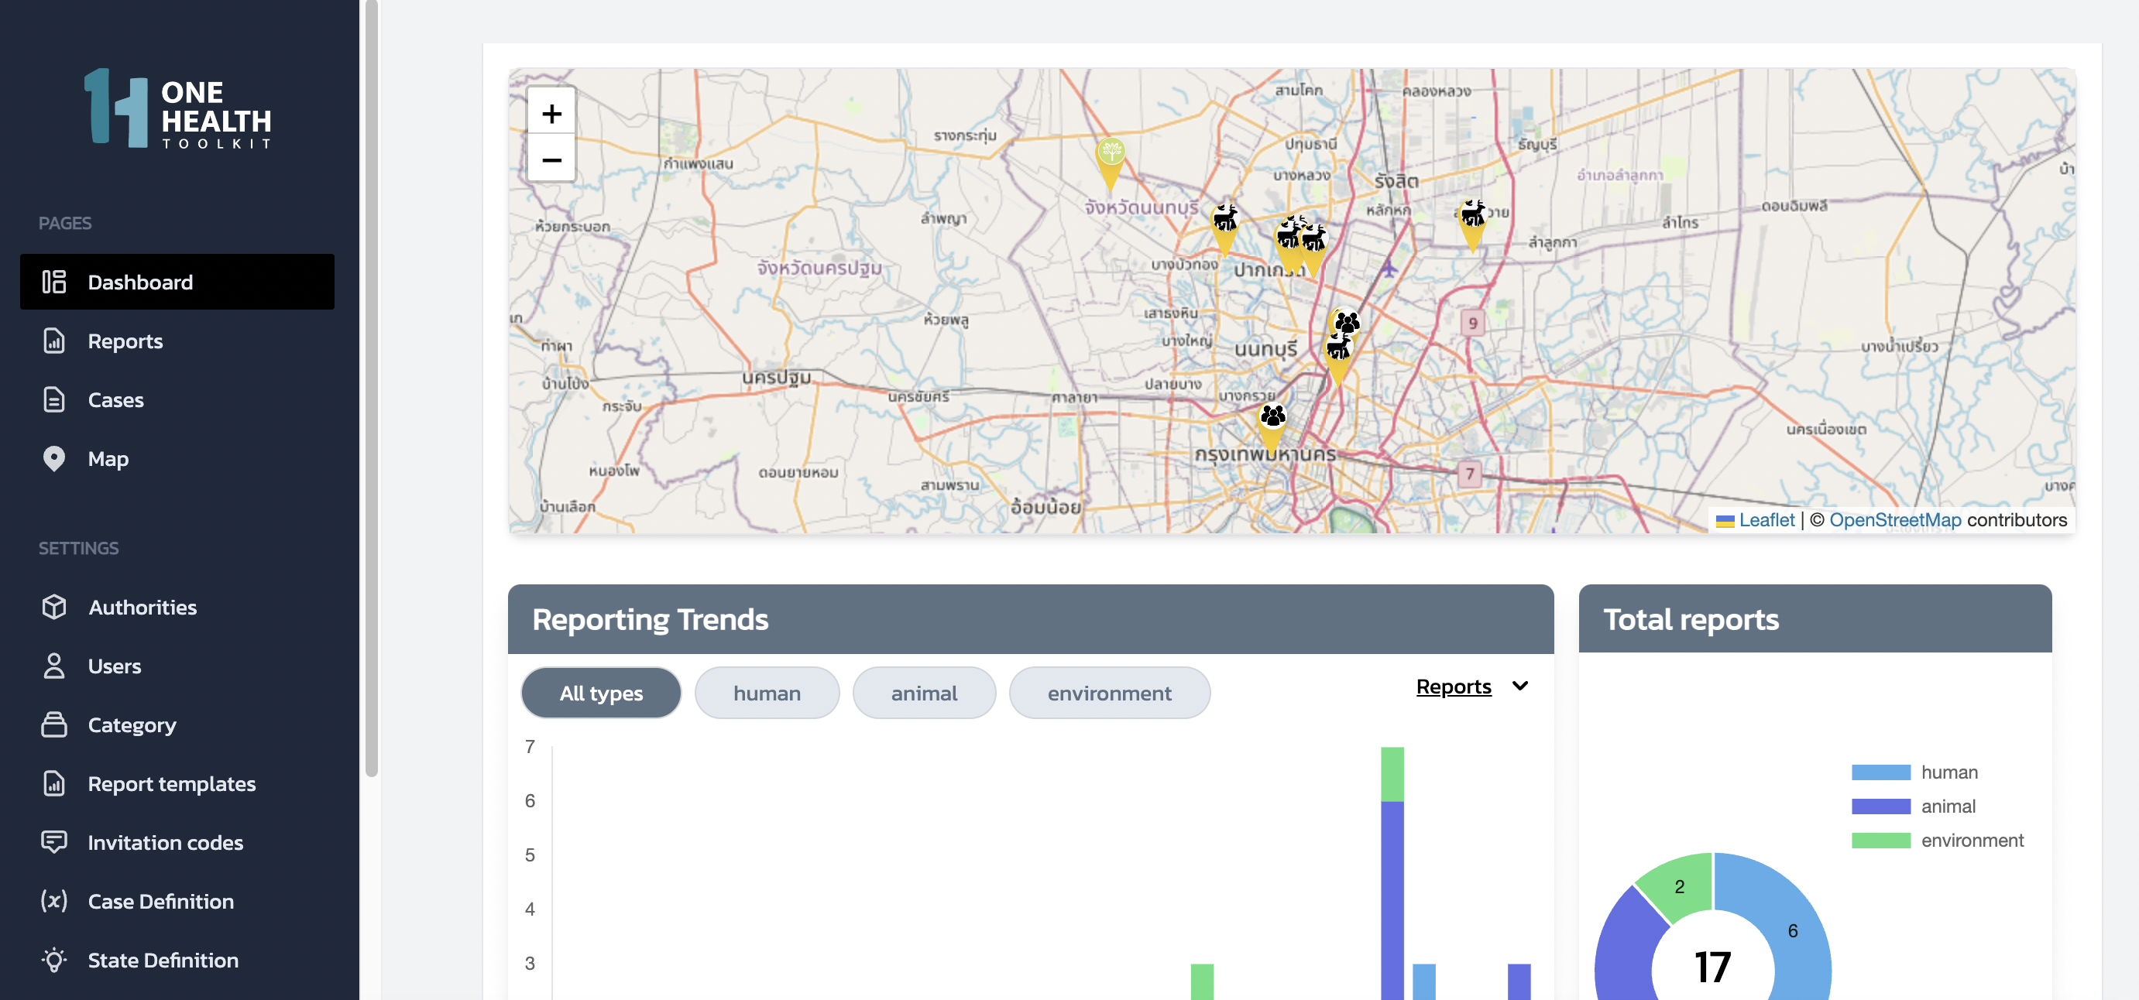The width and height of the screenshot is (2139, 1000).
Task: Filter trends by human type
Action: click(767, 693)
